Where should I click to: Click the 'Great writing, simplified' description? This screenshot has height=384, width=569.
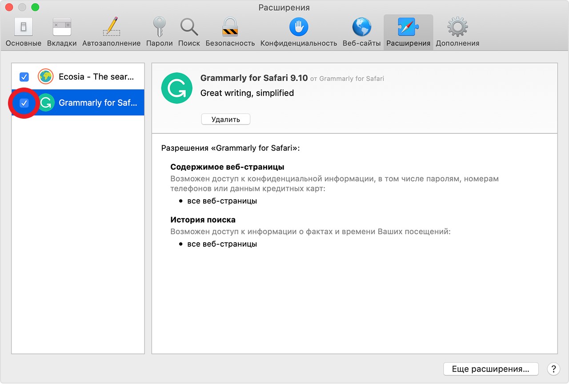pos(247,93)
